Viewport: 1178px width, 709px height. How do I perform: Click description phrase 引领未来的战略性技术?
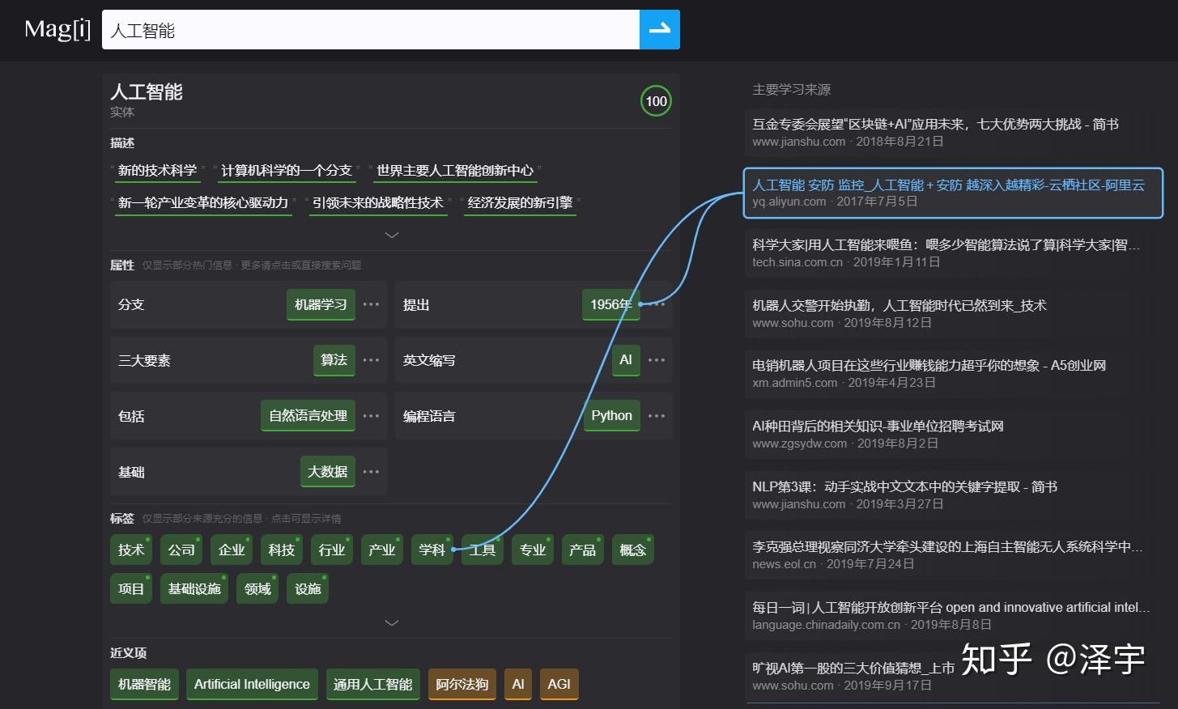pos(378,203)
